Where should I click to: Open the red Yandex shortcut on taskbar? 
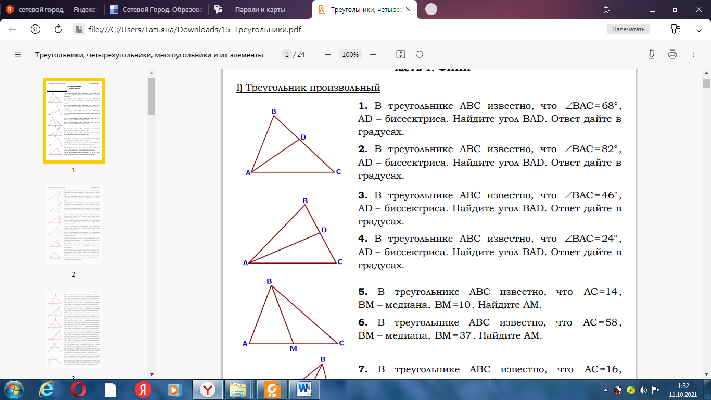click(x=142, y=389)
